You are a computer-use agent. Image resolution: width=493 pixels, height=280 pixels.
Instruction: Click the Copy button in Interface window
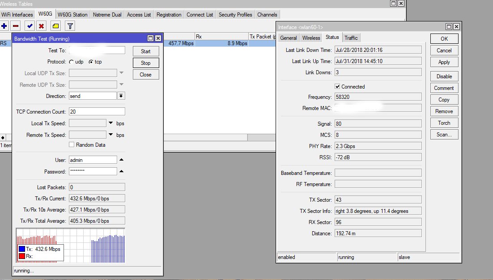[444, 100]
